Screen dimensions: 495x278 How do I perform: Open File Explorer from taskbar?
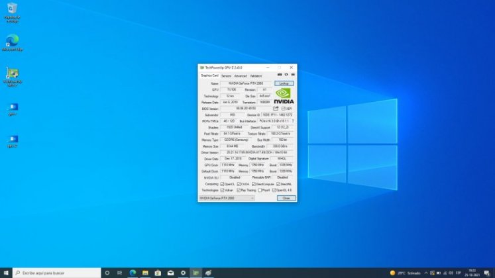click(x=145, y=273)
